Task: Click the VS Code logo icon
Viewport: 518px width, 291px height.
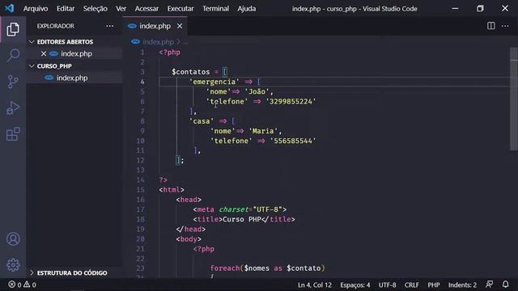Action: pyautogui.click(x=9, y=8)
